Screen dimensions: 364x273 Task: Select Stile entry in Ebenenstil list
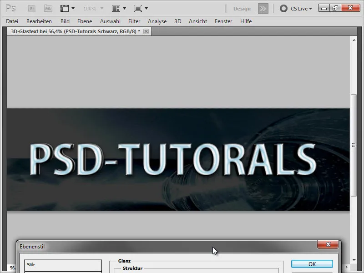63,265
